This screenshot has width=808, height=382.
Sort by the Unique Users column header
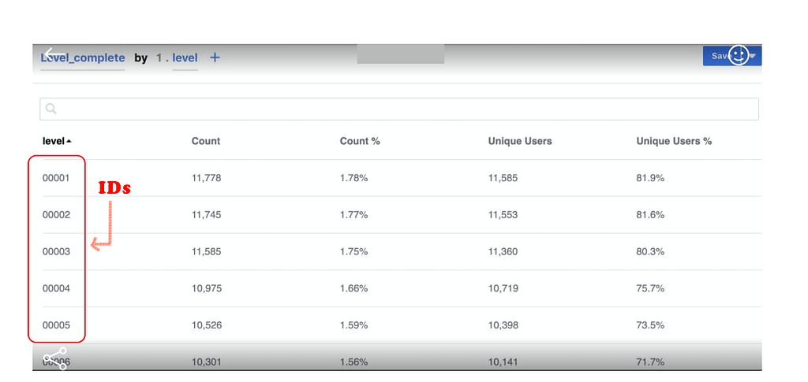point(520,141)
